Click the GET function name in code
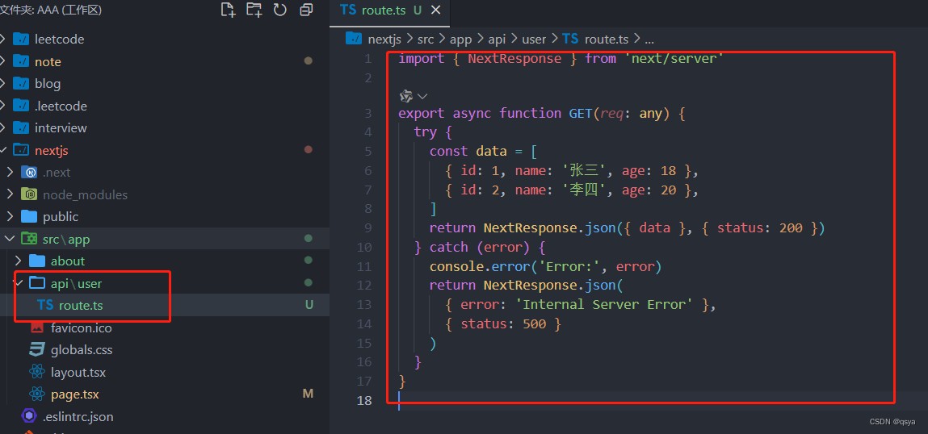 pyautogui.click(x=581, y=113)
